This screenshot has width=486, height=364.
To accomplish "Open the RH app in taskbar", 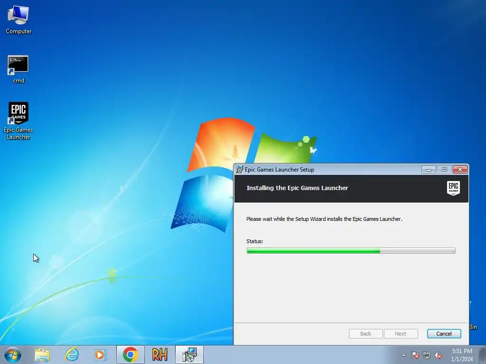I will tap(159, 355).
